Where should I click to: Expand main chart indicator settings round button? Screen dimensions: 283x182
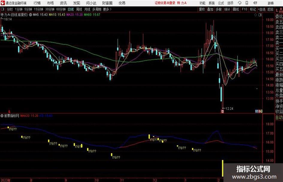[x=30, y=15]
